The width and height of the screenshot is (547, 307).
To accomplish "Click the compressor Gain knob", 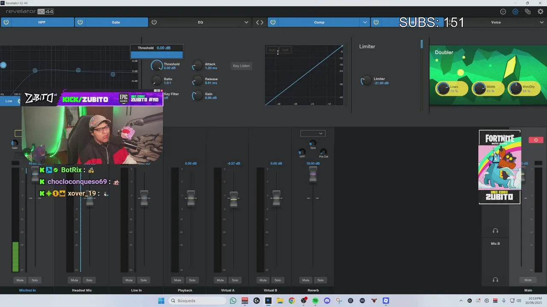I will click(x=197, y=96).
